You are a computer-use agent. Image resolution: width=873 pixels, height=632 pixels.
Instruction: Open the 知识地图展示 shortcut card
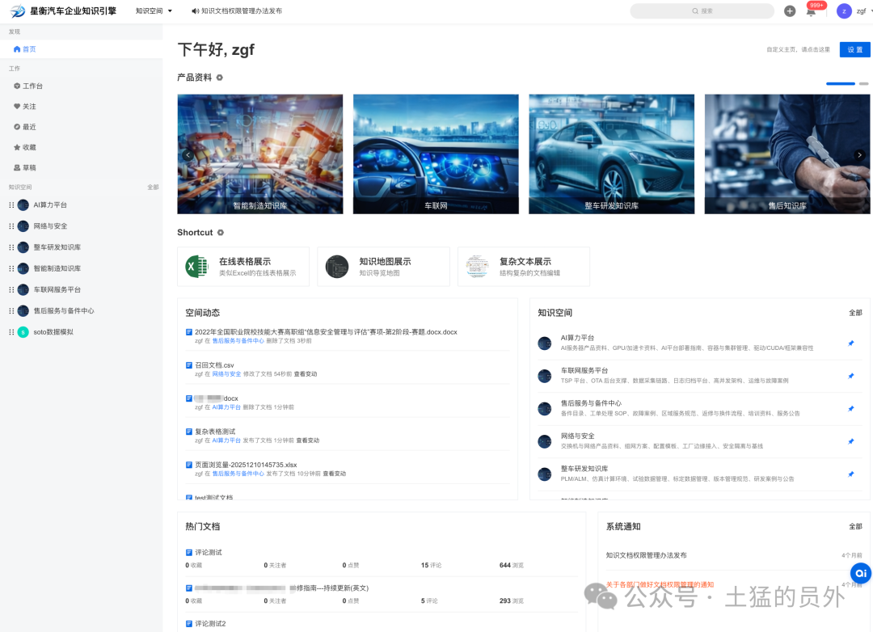[384, 267]
